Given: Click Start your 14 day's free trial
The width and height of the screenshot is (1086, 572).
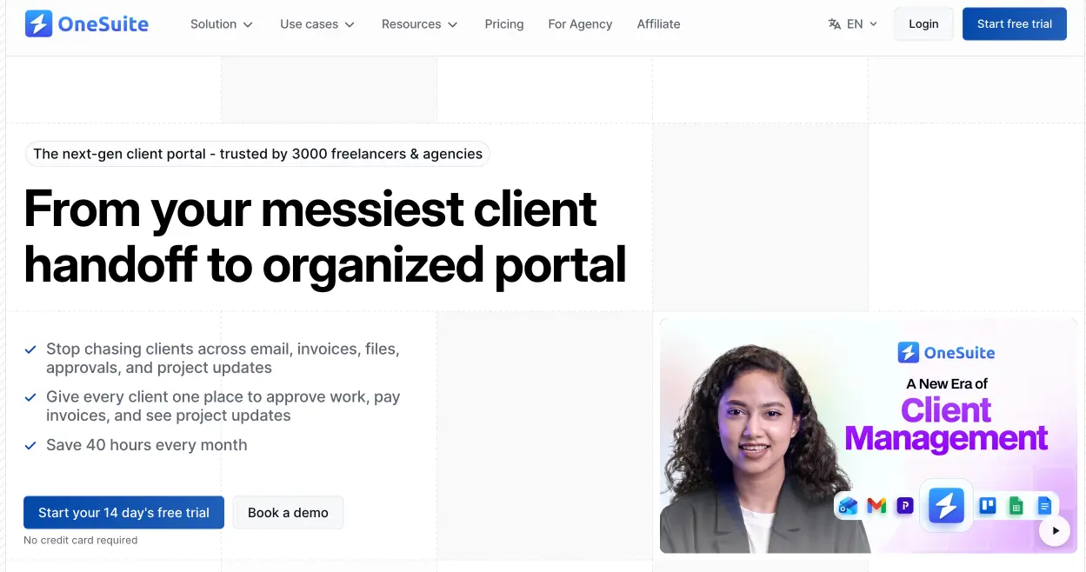Looking at the screenshot, I should click(x=123, y=513).
